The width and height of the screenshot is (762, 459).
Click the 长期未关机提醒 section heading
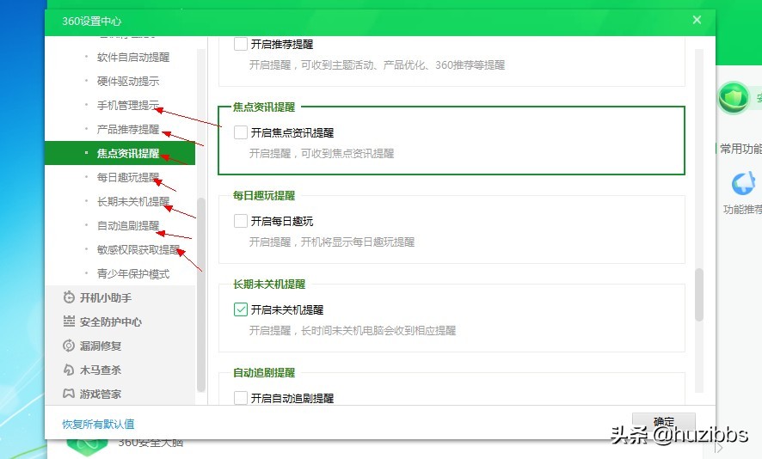(x=269, y=285)
